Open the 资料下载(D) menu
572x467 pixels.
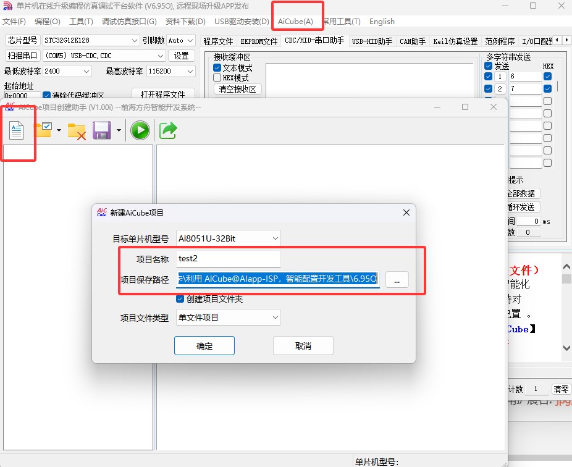[x=185, y=22]
